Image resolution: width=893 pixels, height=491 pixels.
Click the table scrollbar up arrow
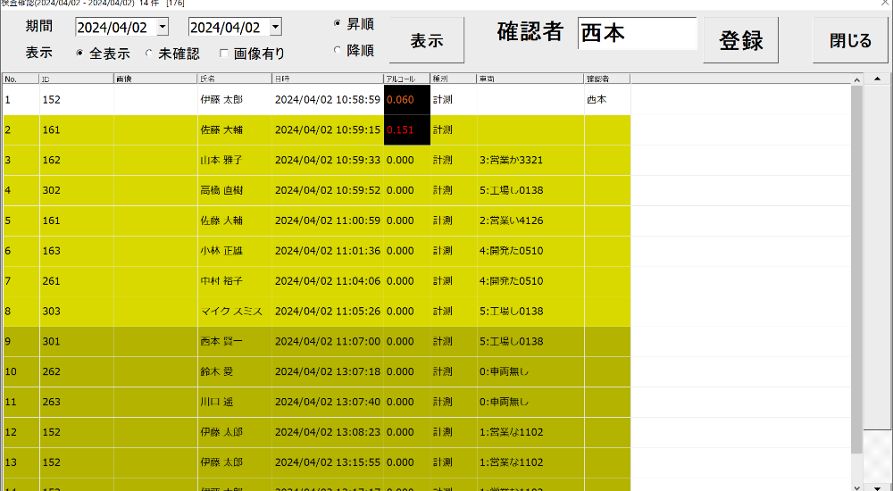(856, 80)
